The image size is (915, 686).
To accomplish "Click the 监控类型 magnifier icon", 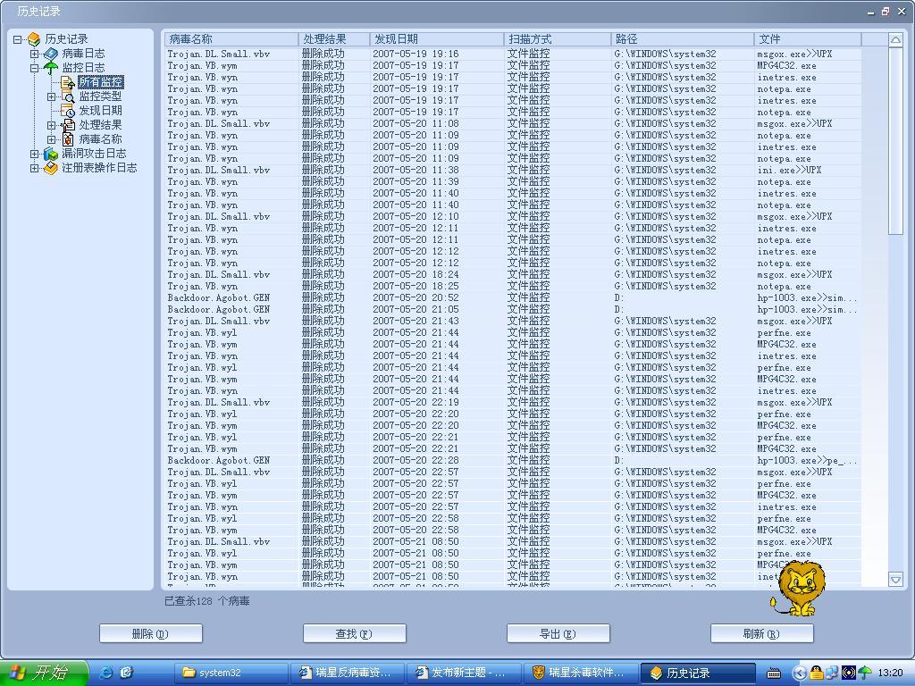I will 68,96.
